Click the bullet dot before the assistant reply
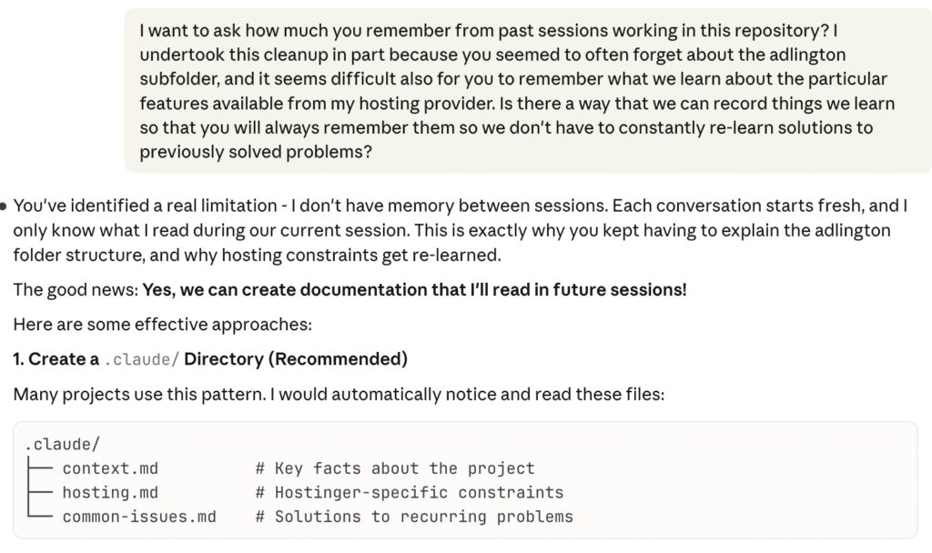The height and width of the screenshot is (553, 932). [5, 206]
